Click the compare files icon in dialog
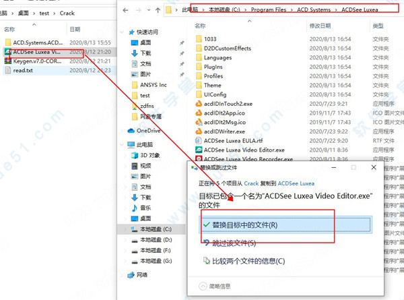The width and height of the screenshot is (404, 300). point(207,261)
